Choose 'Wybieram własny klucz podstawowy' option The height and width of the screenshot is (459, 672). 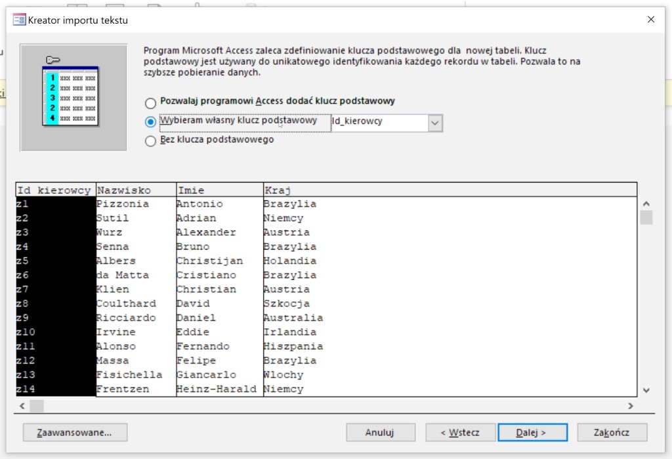pos(151,121)
